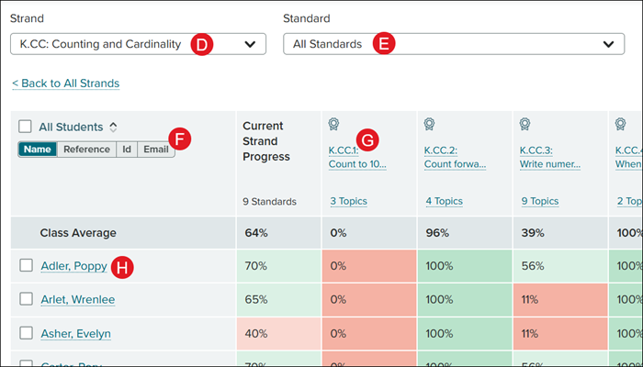Click the award ribbon icon above K.CC.1
643x367 pixels.
334,125
